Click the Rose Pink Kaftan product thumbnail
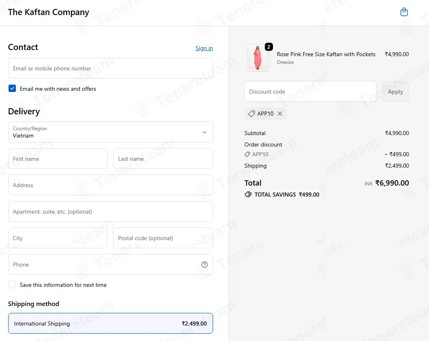429x341 pixels. tap(257, 58)
